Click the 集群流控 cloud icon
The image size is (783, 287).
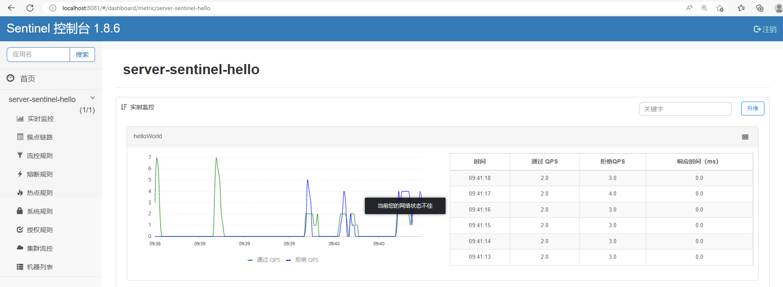pyautogui.click(x=20, y=248)
